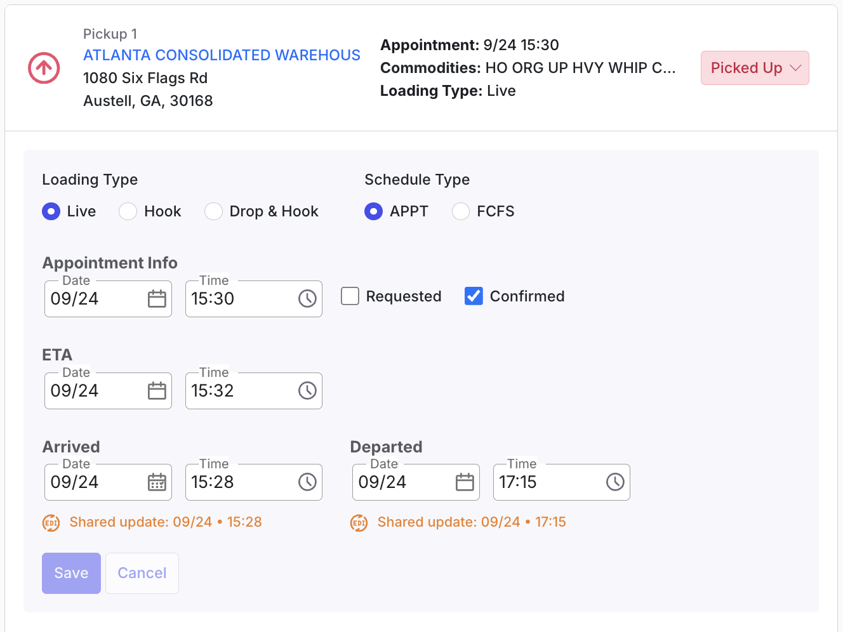Click the red pickup arrow icon
This screenshot has width=843, height=632.
tap(44, 68)
